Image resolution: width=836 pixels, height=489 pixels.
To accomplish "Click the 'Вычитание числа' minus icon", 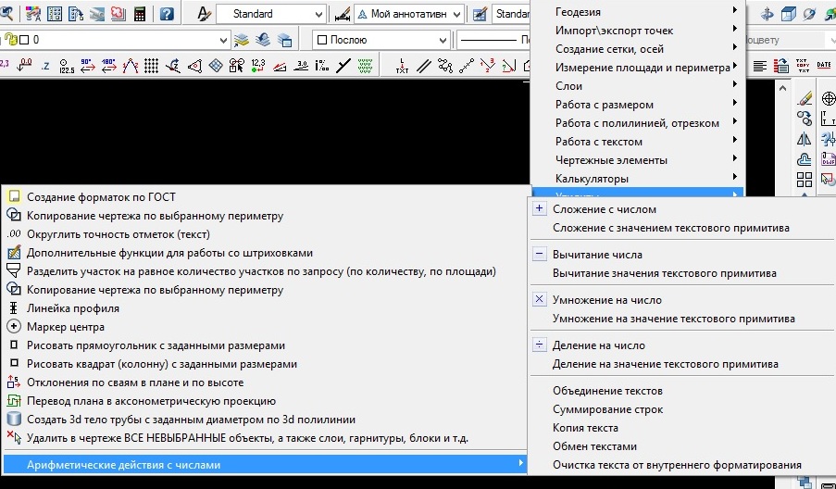I will point(540,254).
